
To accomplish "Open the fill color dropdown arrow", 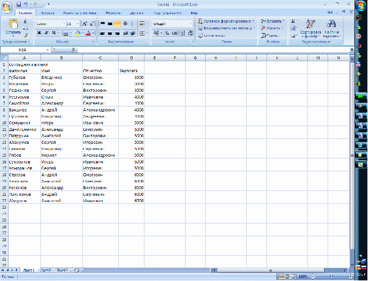I will pyautogui.click(x=83, y=33).
